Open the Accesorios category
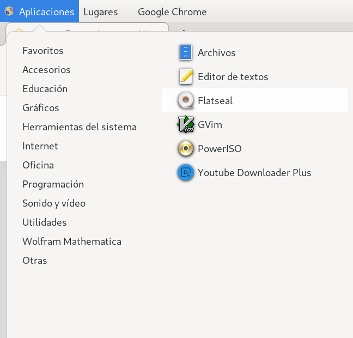The width and height of the screenshot is (353, 338). point(46,70)
